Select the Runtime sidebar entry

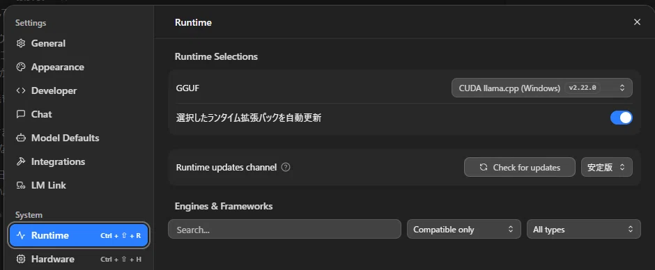point(79,235)
